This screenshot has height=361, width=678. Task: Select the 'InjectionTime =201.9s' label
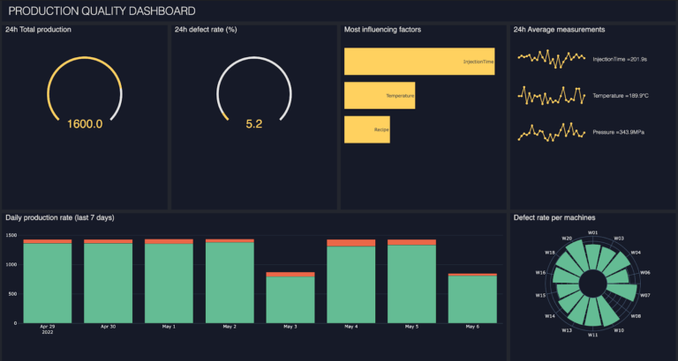(620, 59)
